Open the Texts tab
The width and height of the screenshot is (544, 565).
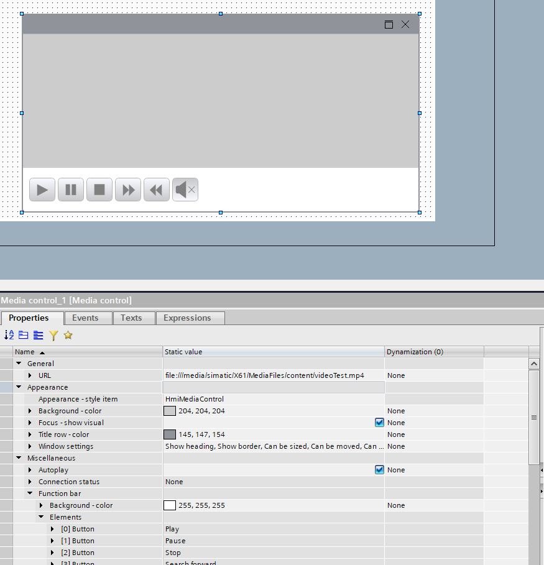coord(131,318)
